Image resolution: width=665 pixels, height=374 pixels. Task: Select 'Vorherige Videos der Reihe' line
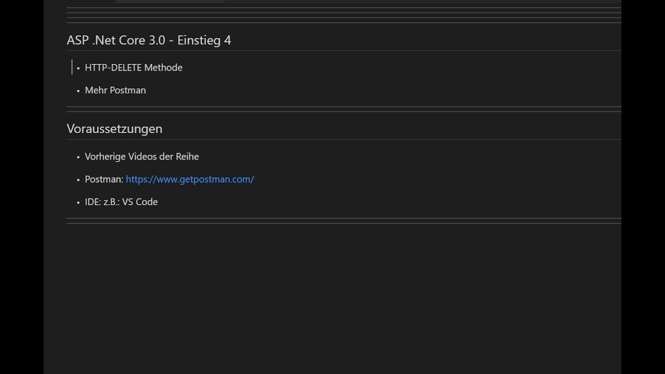coord(142,156)
